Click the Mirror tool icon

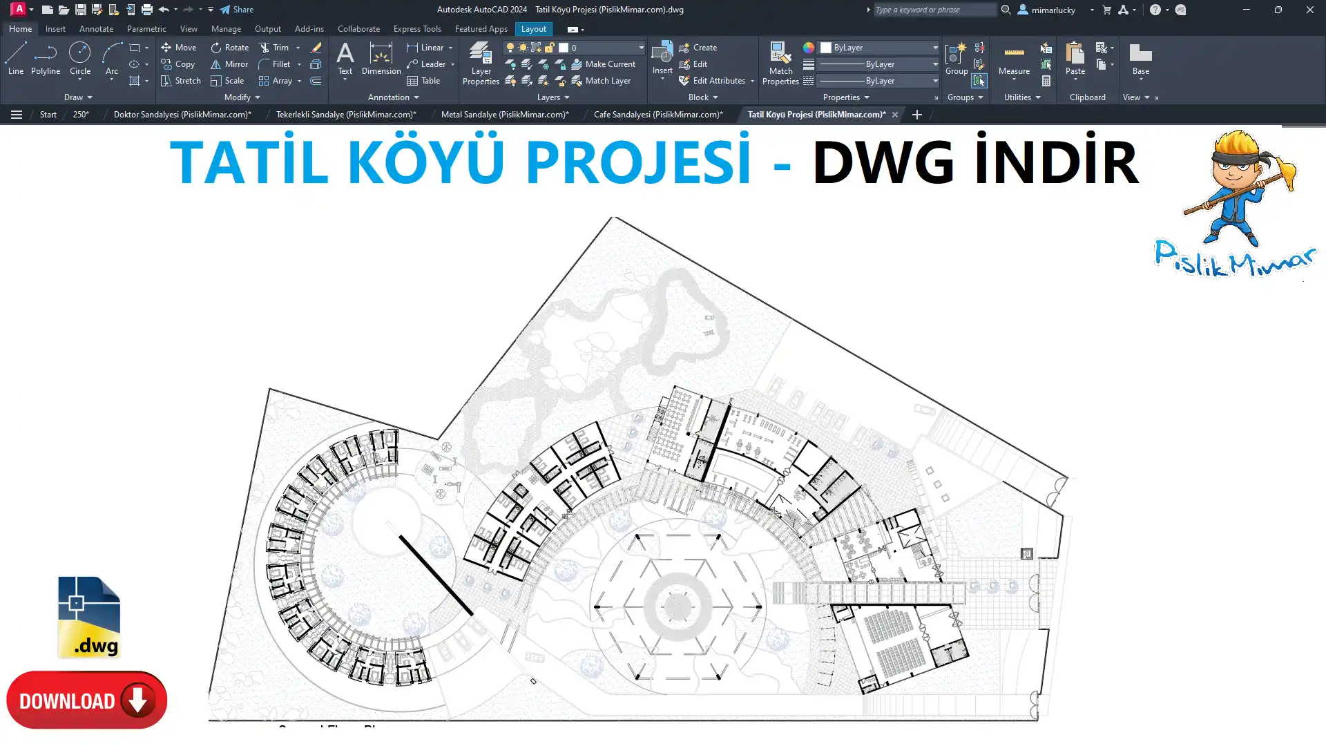216,64
